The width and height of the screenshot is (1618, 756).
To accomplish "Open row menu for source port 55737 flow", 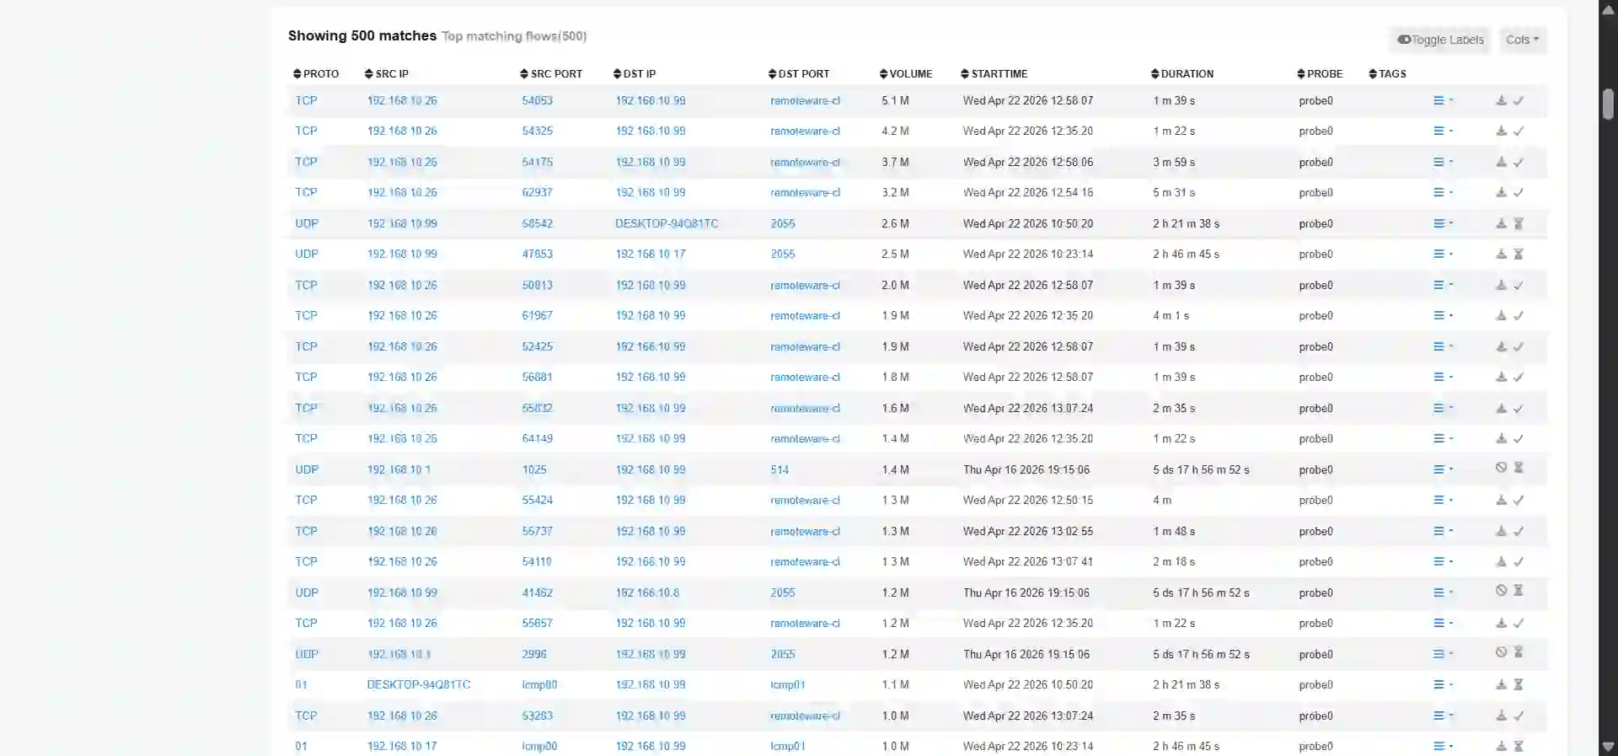I will [x=1443, y=531].
